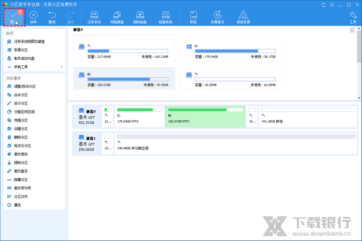This screenshot has width=362, height=241.
Task: Select the 217.66MB partition card
Action: (x=124, y=50)
